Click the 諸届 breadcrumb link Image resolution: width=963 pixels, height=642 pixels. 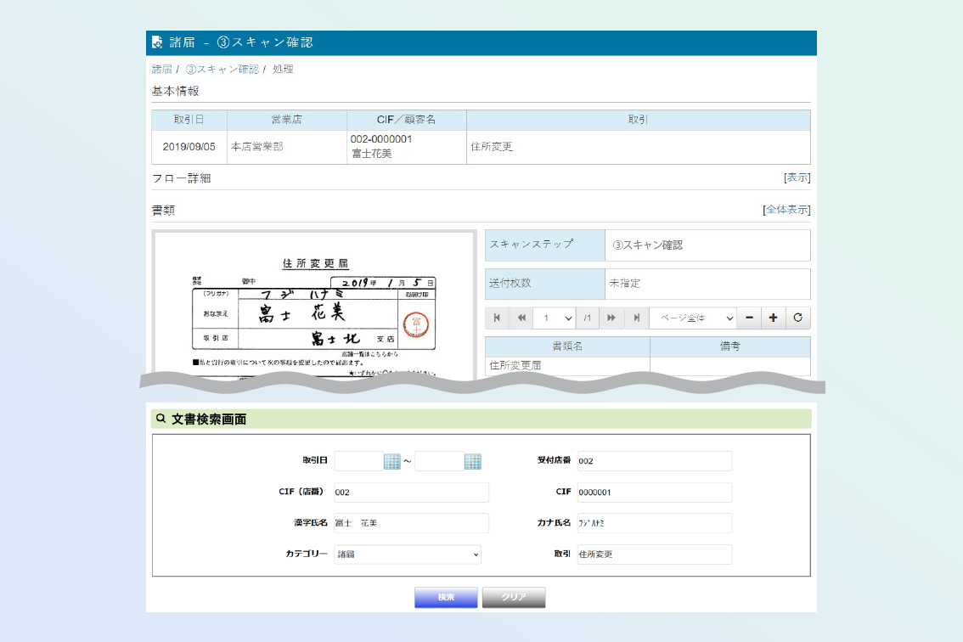(161, 69)
